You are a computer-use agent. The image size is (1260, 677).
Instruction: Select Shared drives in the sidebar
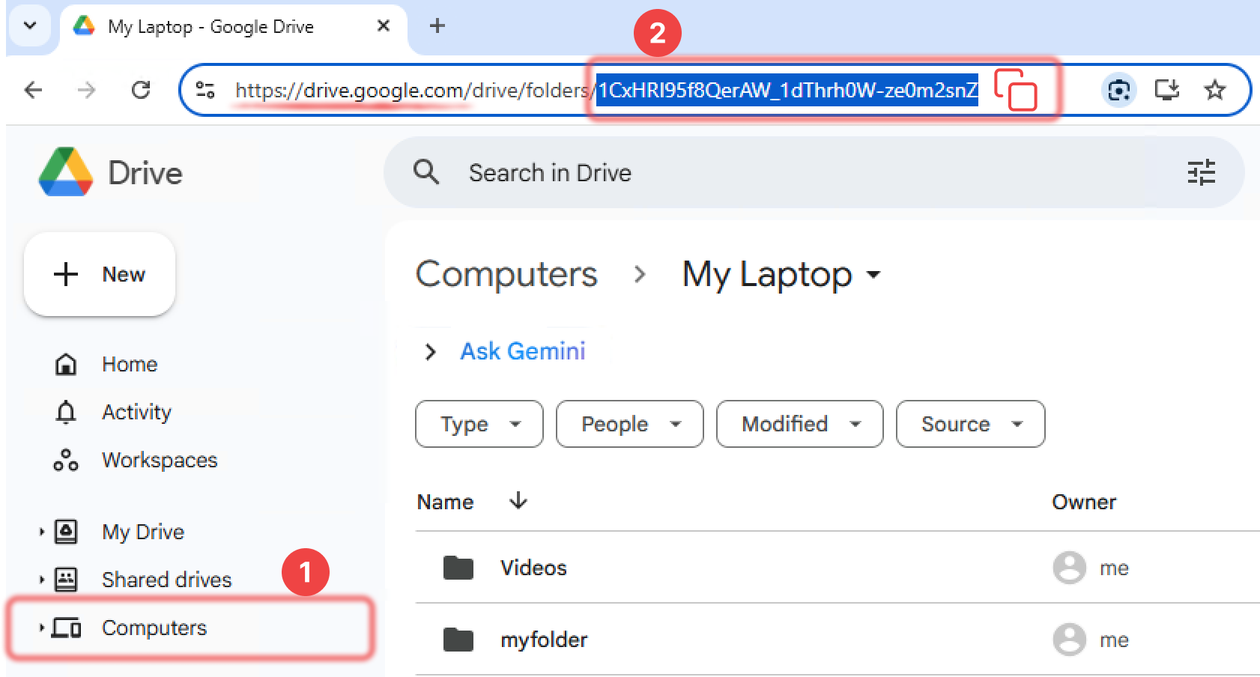tap(166, 579)
